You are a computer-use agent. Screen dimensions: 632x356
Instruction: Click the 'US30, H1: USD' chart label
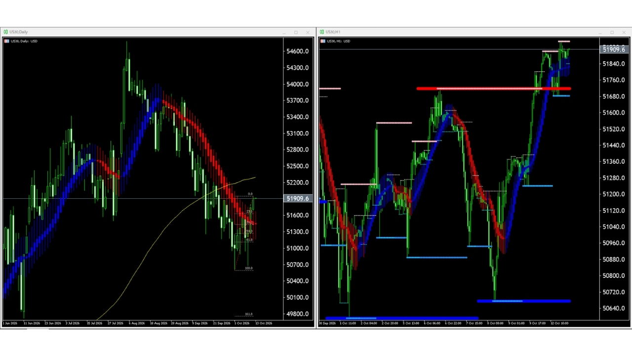coord(339,41)
